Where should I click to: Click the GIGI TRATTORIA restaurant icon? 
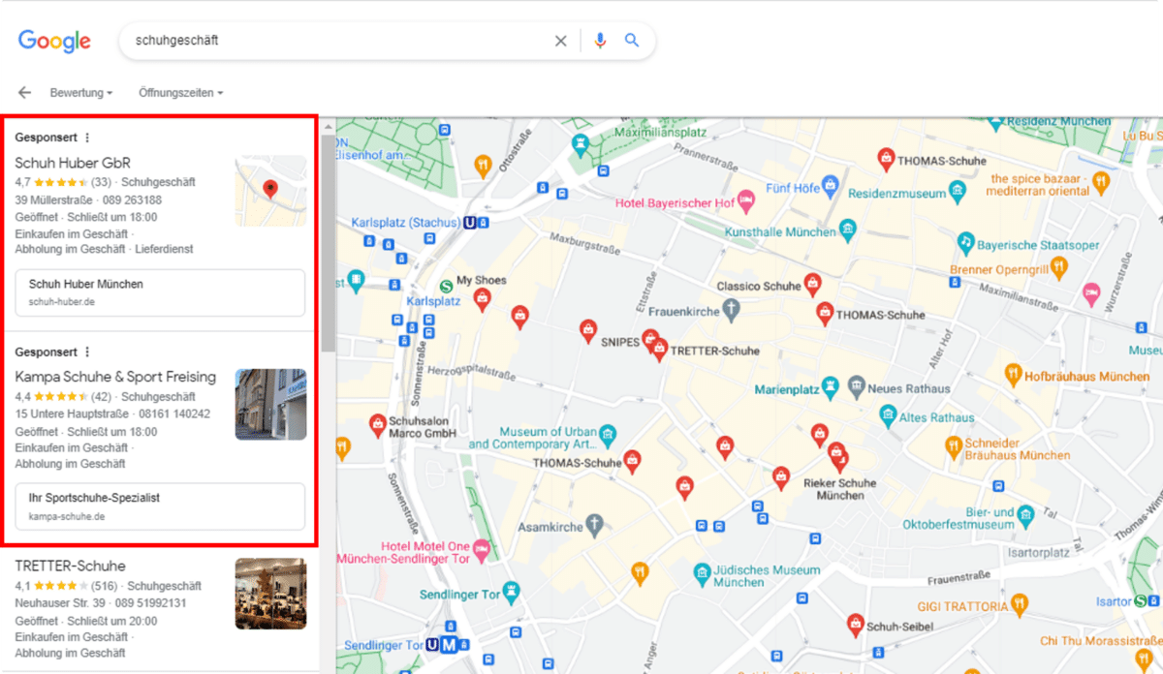(1019, 605)
